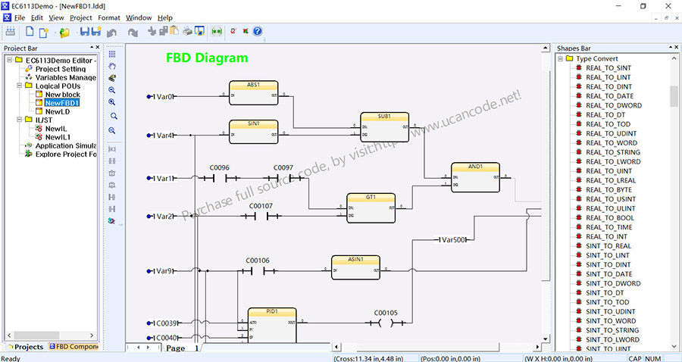Undo the last action in toolbar
682x362 pixels.
coord(112,33)
